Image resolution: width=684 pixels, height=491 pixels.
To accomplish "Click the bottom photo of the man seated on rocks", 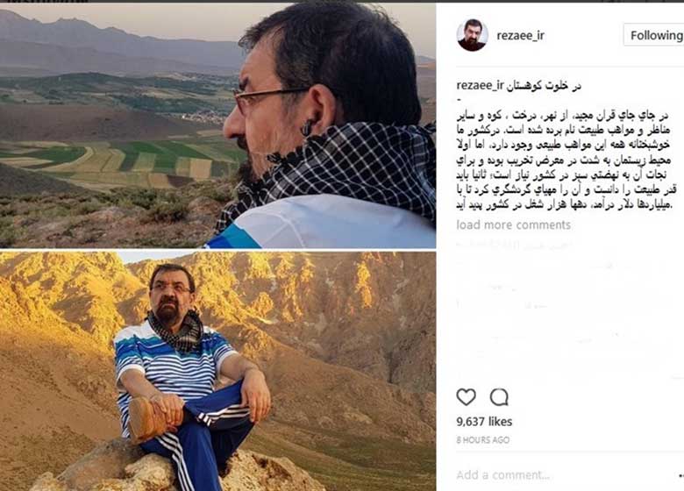I will pos(217,371).
